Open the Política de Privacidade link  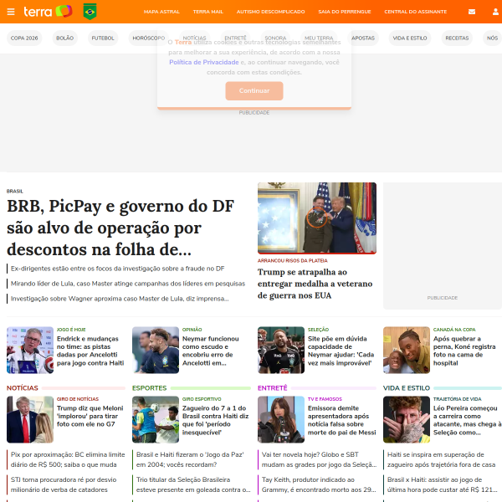204,62
